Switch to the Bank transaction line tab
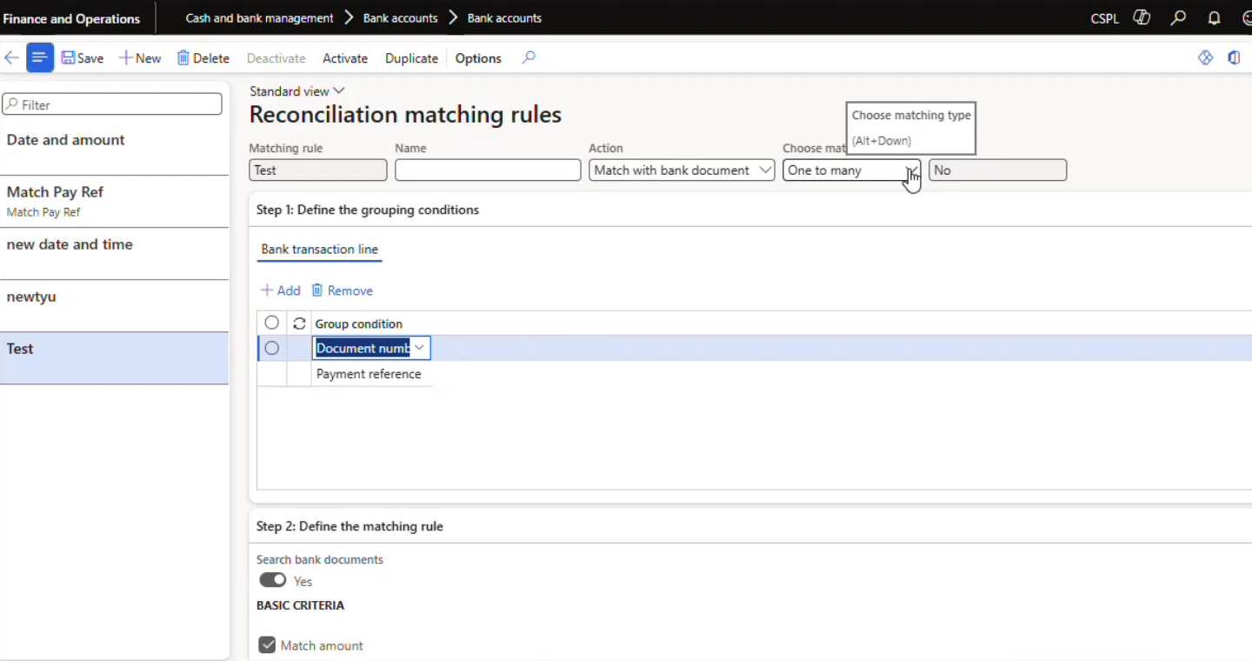Viewport: 1252px width, 661px height. [320, 250]
